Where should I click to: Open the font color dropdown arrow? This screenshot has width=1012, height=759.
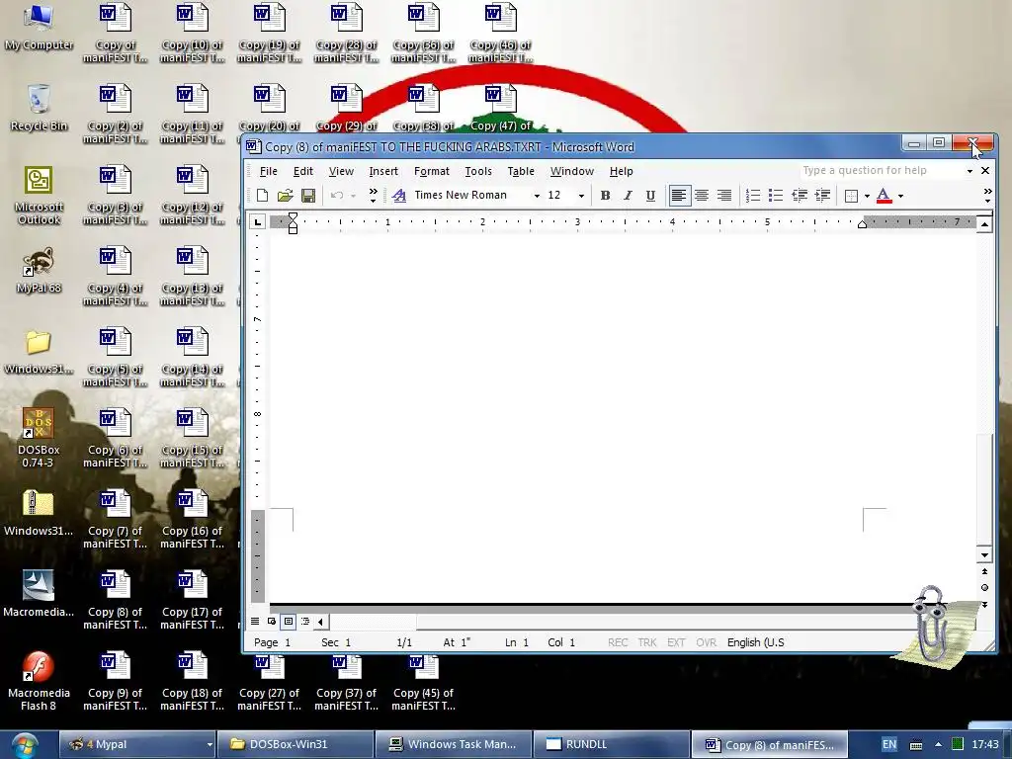(901, 197)
